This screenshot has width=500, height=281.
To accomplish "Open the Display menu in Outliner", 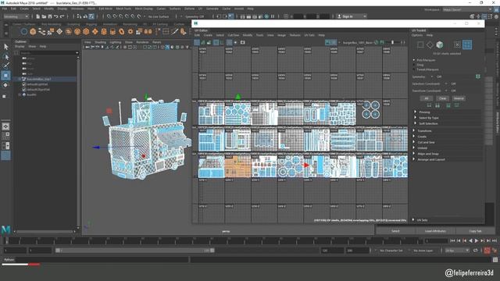I will click(20, 47).
